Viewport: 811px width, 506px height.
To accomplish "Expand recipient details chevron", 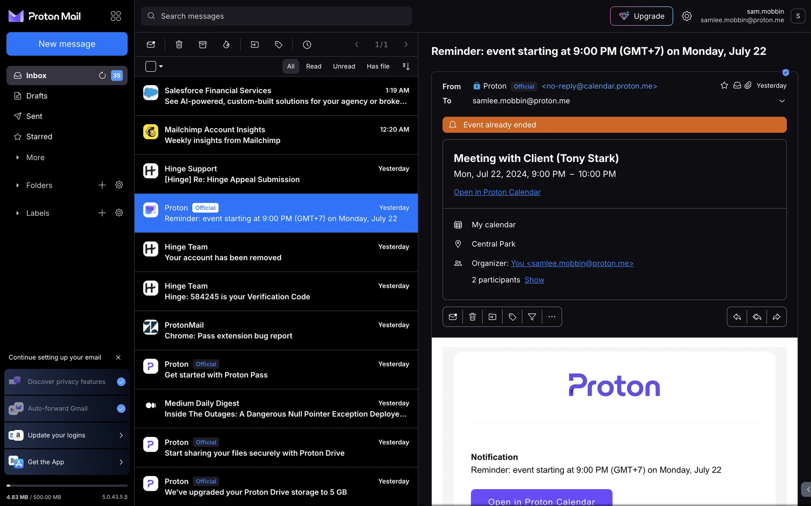I will [x=782, y=101].
